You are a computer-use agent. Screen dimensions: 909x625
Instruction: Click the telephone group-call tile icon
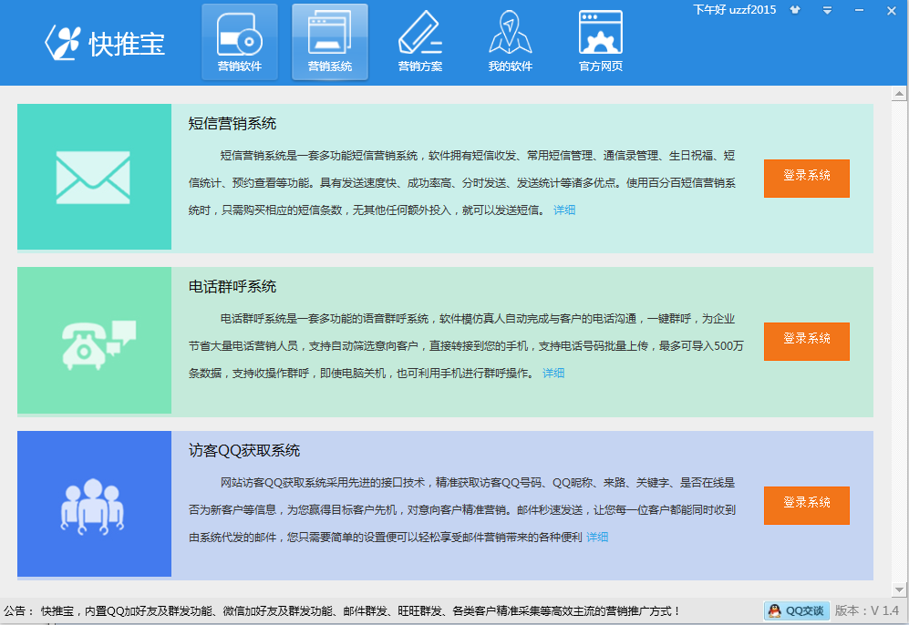(93, 341)
